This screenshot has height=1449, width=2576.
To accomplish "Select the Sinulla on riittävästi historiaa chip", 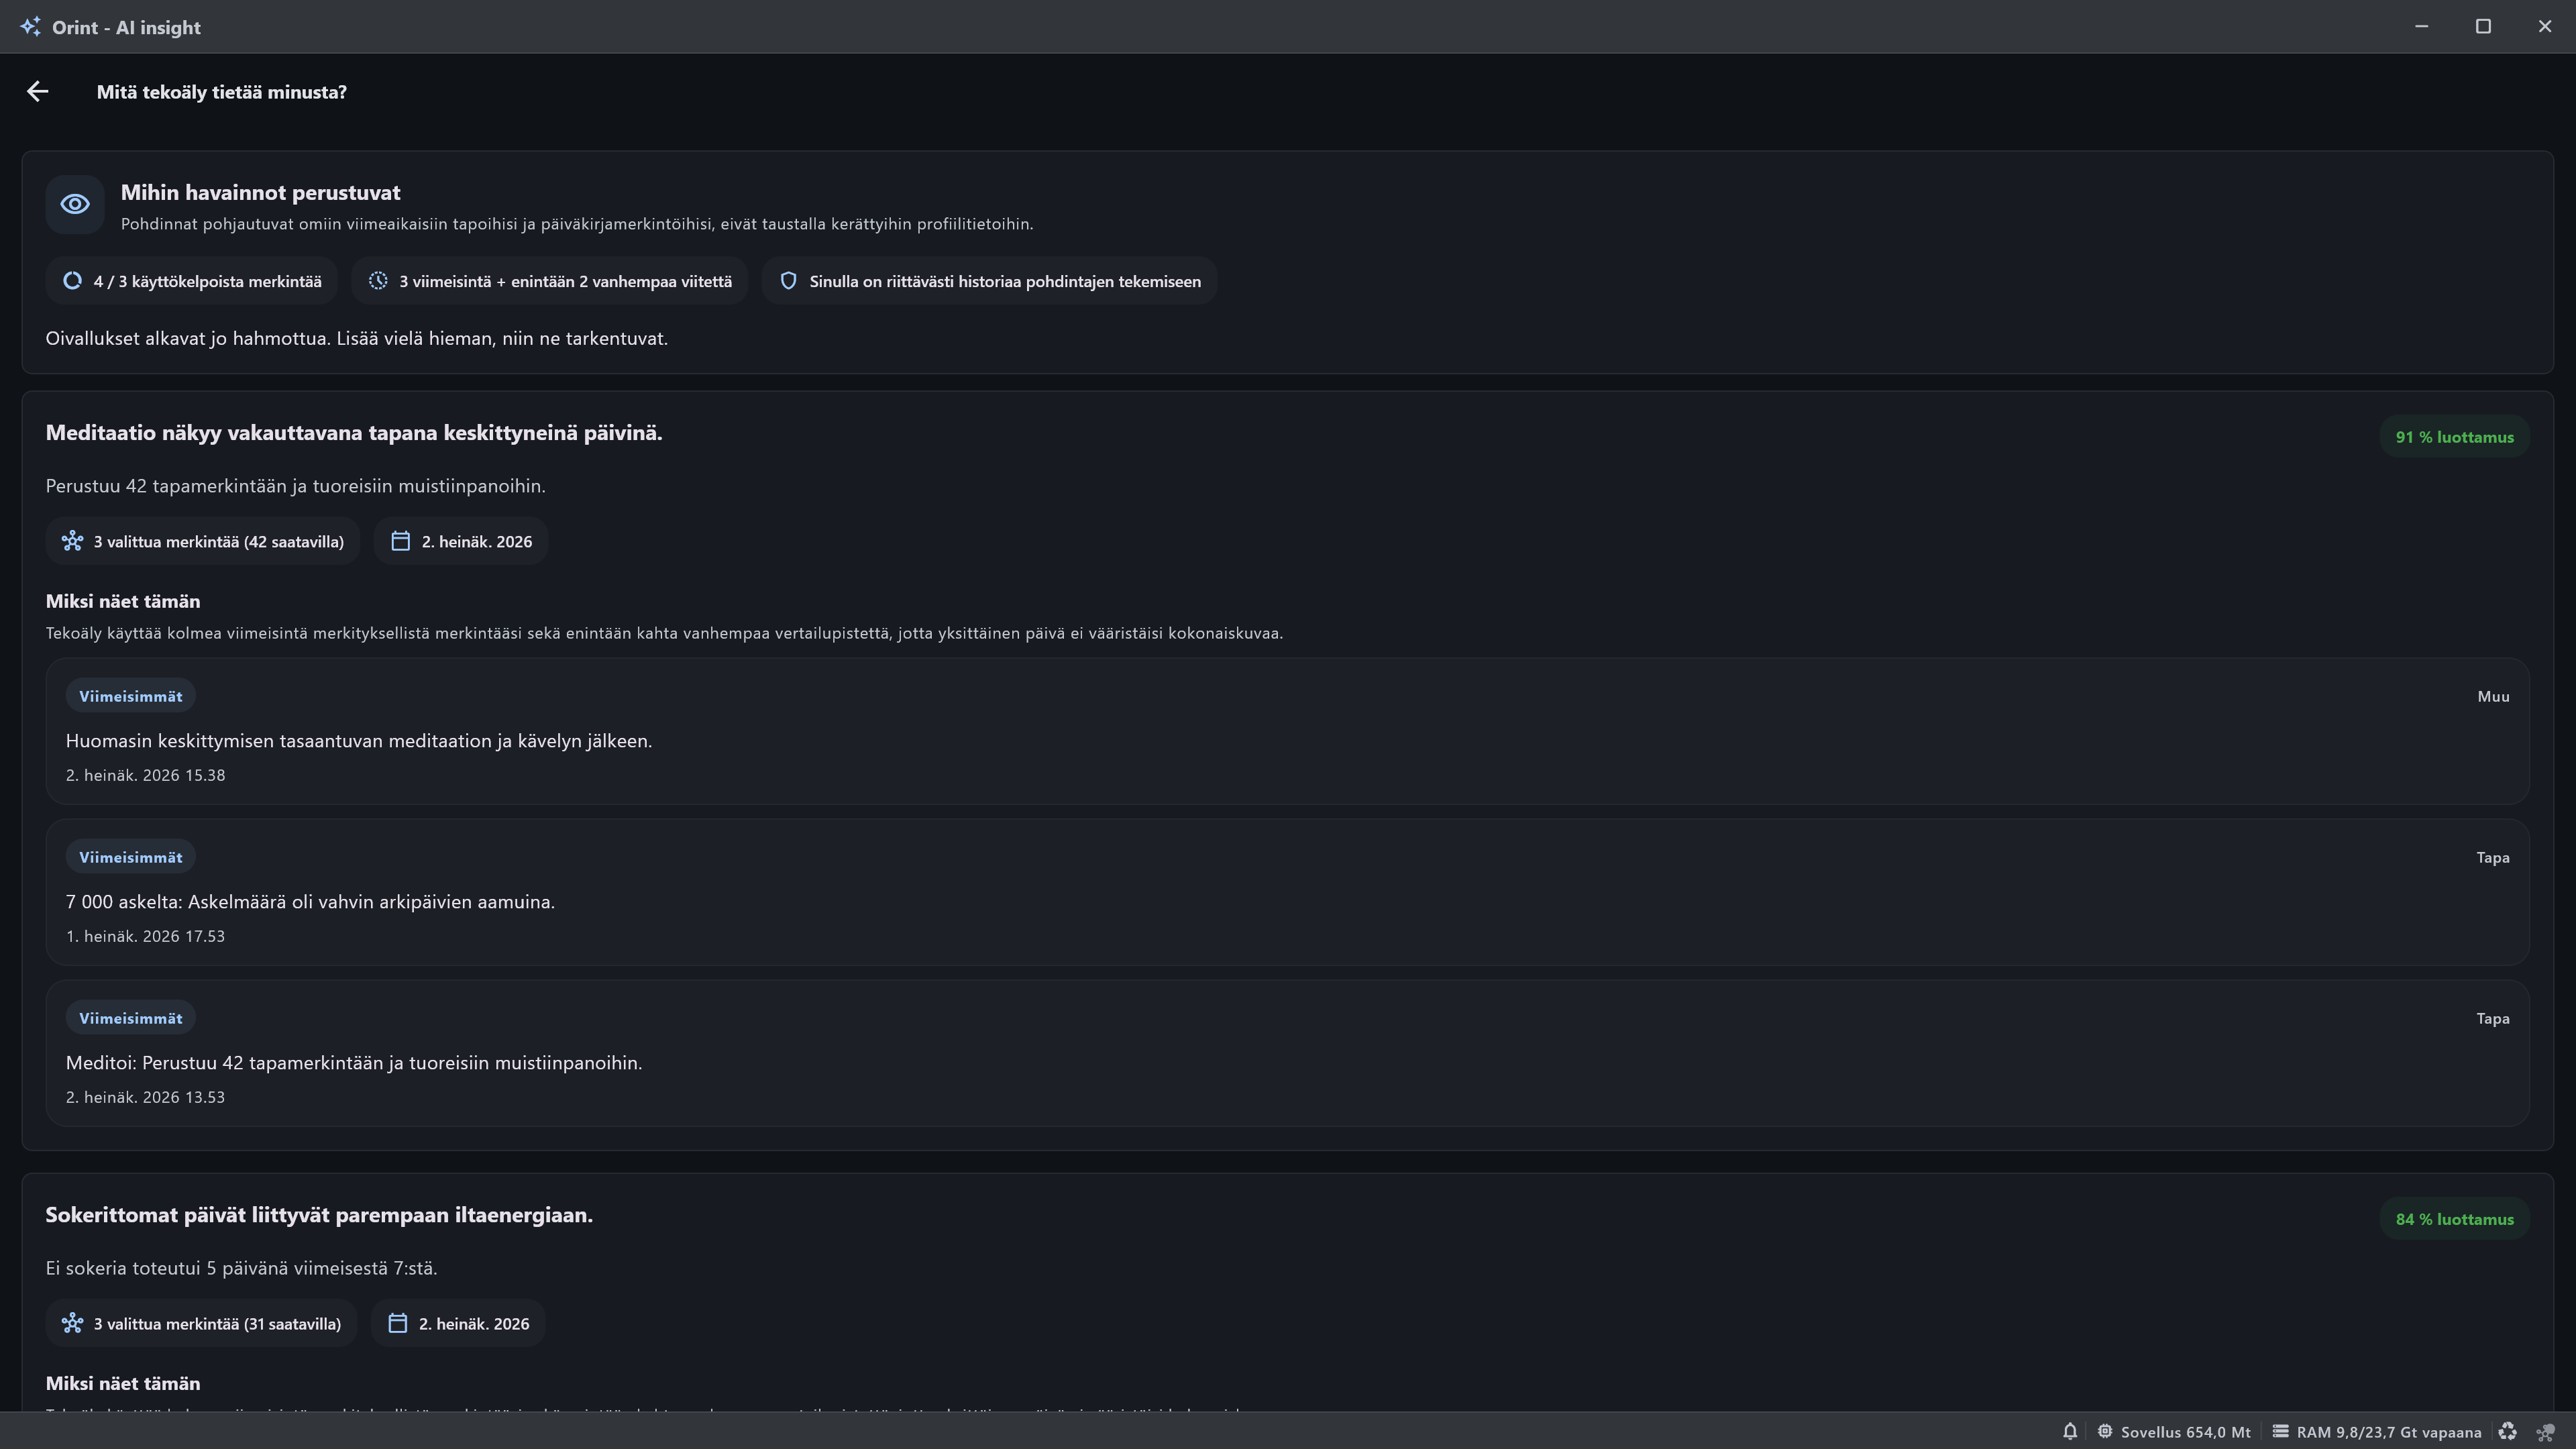I will 989,281.
